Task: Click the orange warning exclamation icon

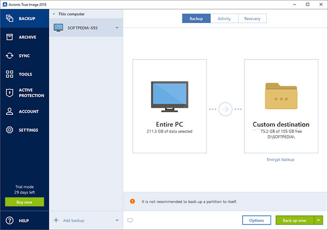Action: click(x=132, y=201)
